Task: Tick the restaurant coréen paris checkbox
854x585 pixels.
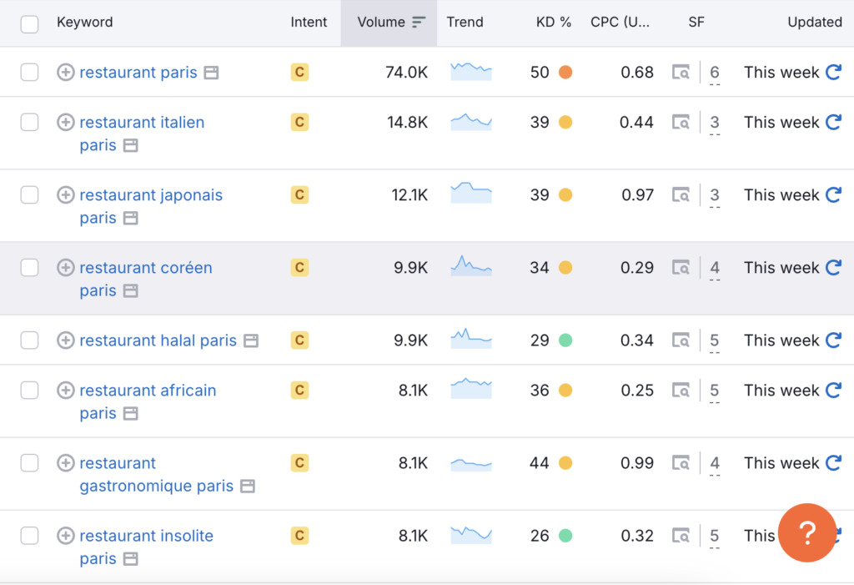Action: [x=29, y=268]
